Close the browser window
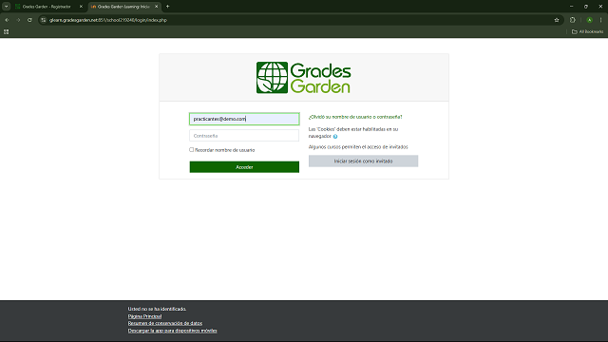608x342 pixels. coord(600,7)
